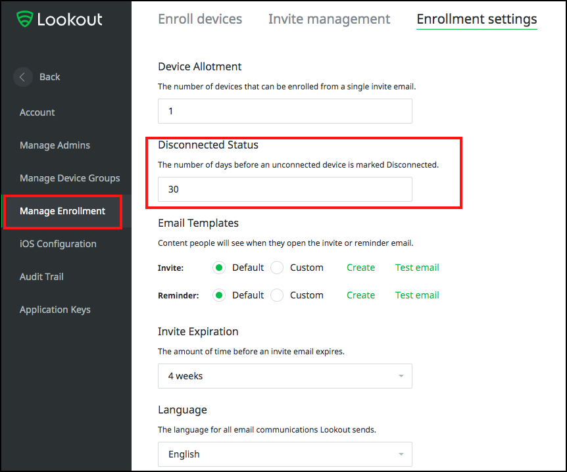
Task: Open Account settings in sidebar
Action: tap(37, 112)
